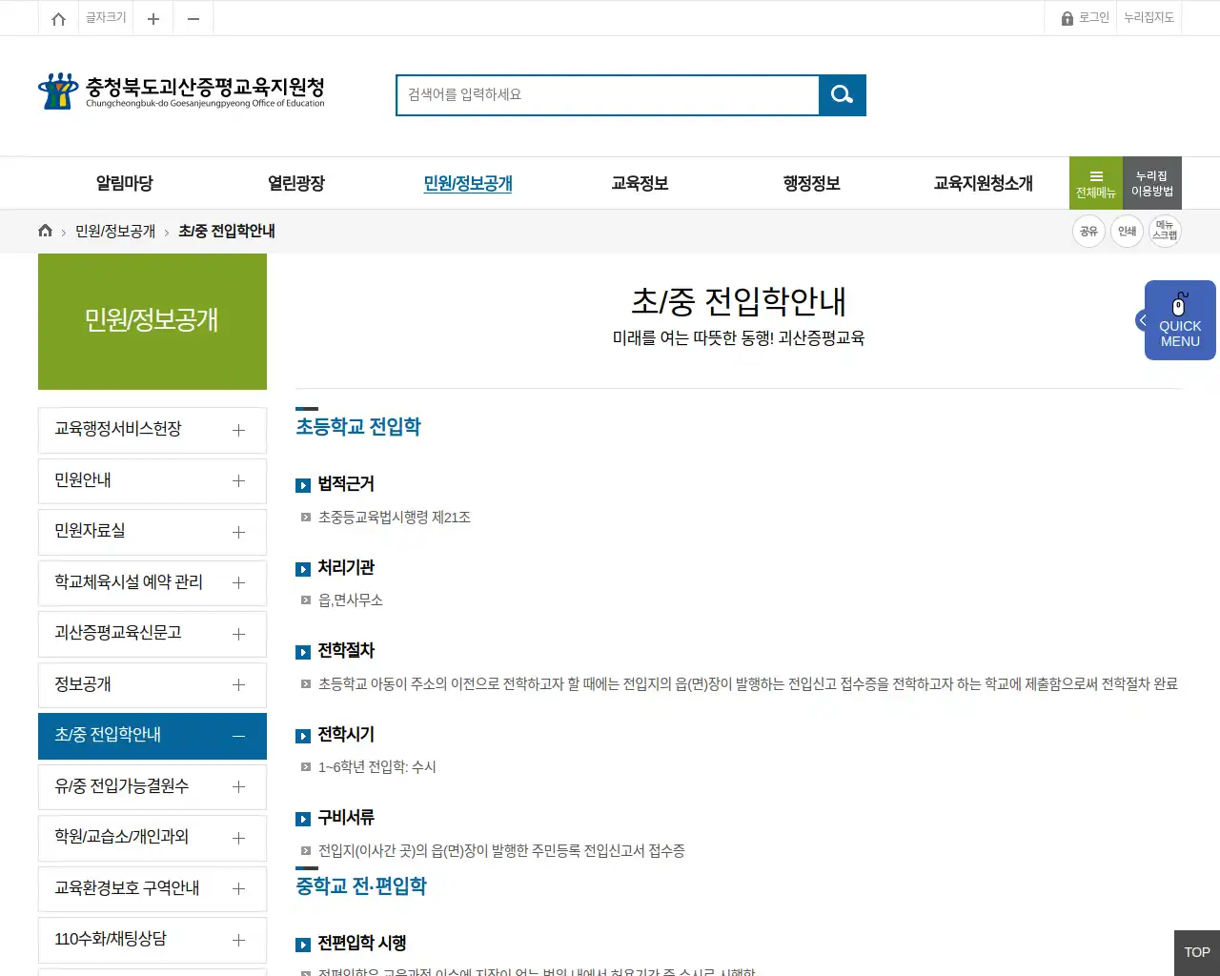
Task: Expand 민원안내 plus icon
Action: (238, 481)
